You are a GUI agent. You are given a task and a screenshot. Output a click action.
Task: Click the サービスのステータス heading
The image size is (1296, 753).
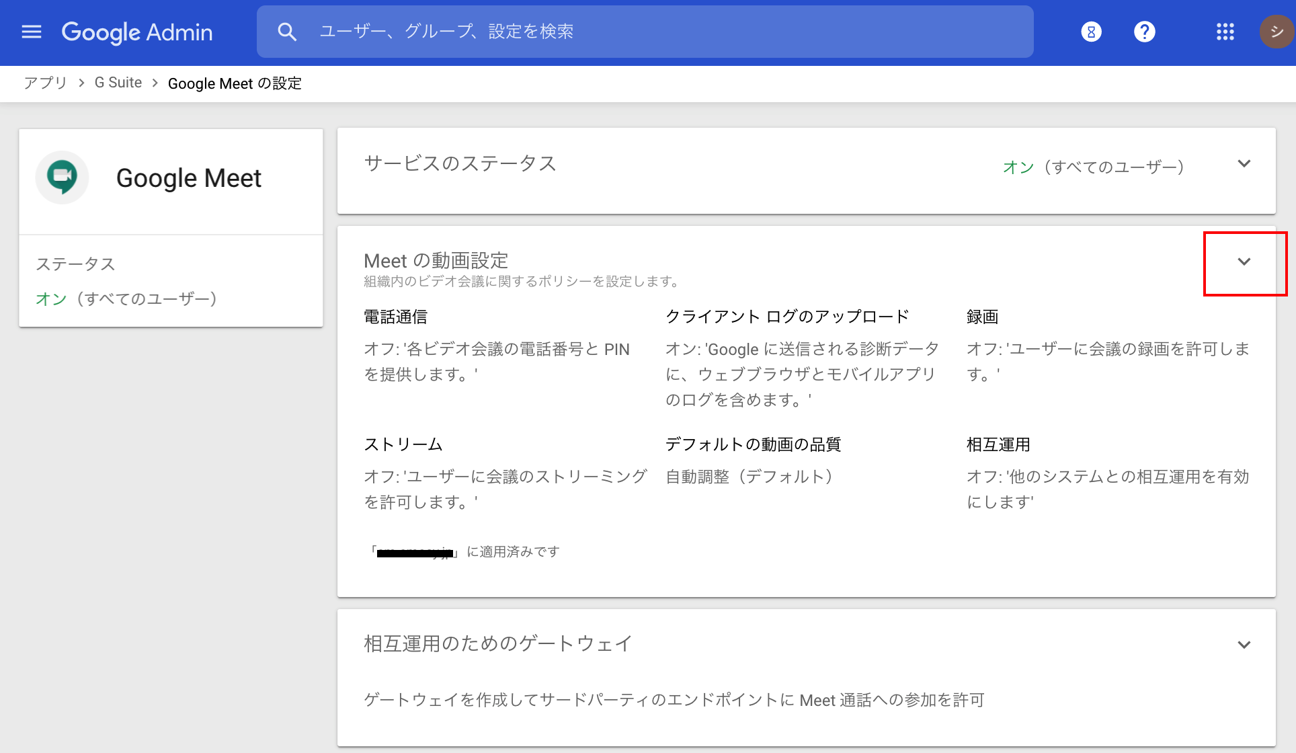(x=460, y=163)
